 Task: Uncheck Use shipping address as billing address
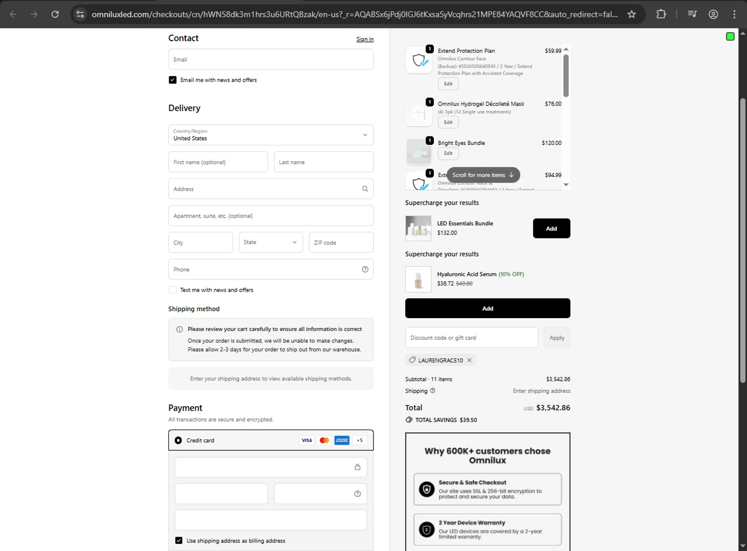(x=179, y=541)
